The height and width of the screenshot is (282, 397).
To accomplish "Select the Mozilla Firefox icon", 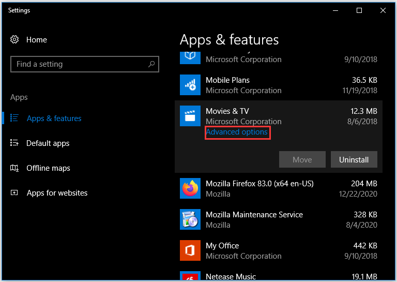I will 190,188.
